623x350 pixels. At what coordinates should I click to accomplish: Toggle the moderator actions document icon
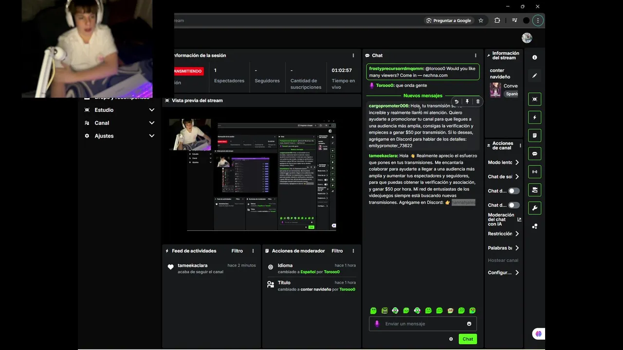pos(534,136)
